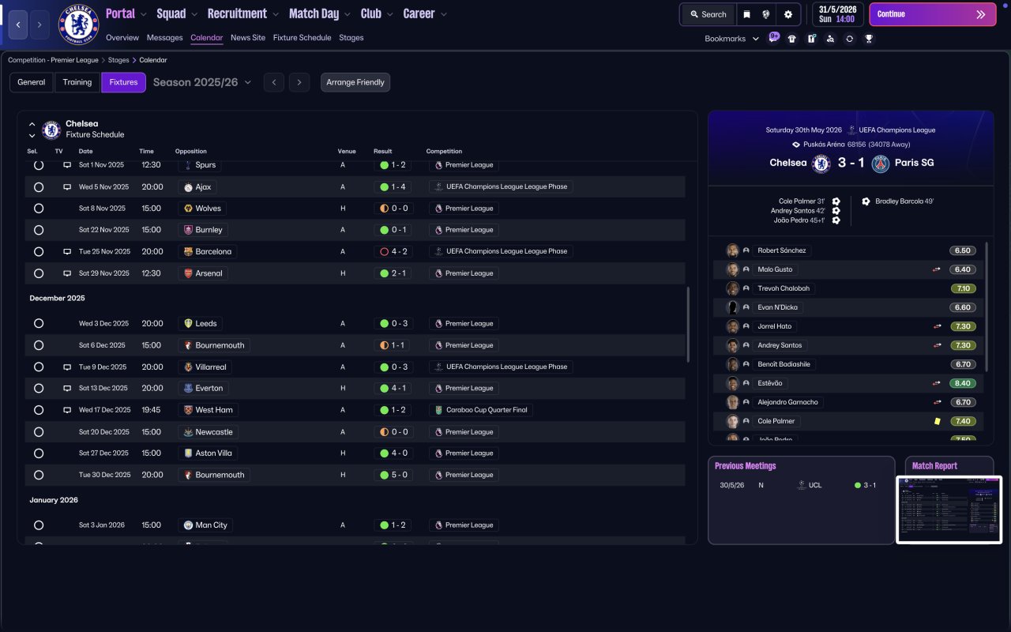The height and width of the screenshot is (632, 1011).
Task: Click the Chelsea crest beside the 3 - 1 score
Action: click(821, 164)
